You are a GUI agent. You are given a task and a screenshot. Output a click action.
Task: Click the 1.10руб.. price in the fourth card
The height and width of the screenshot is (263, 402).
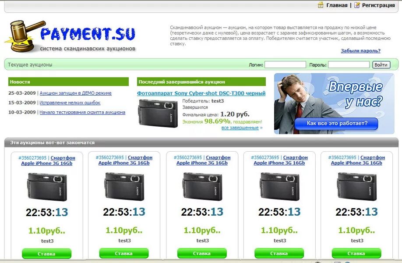point(279,231)
